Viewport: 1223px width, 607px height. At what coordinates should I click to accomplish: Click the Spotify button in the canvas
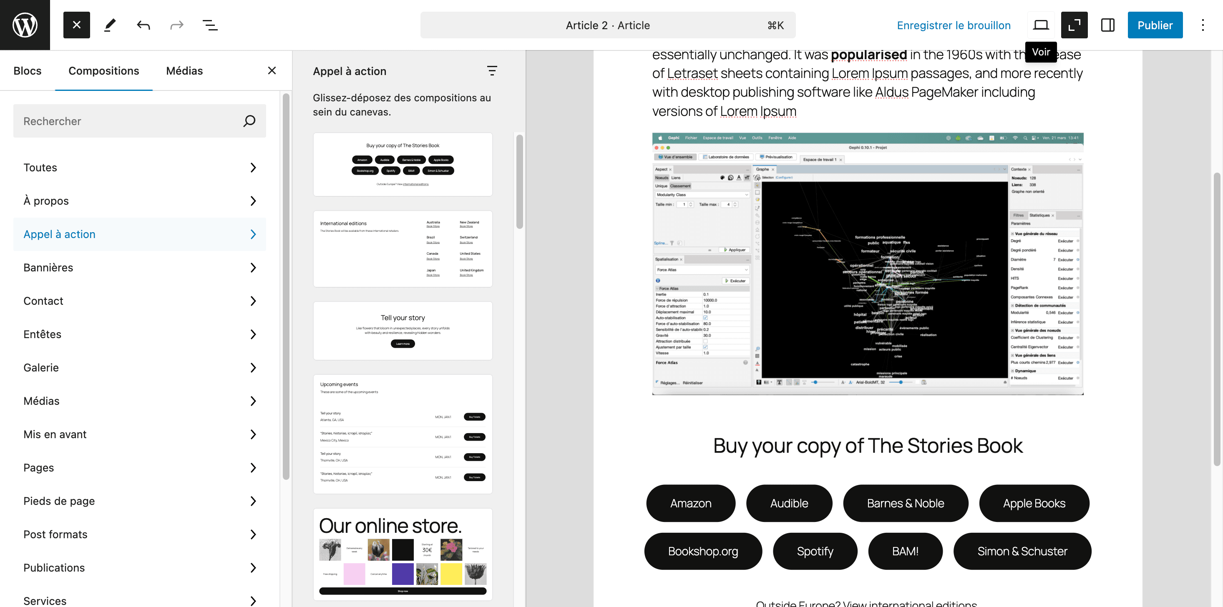(x=815, y=551)
